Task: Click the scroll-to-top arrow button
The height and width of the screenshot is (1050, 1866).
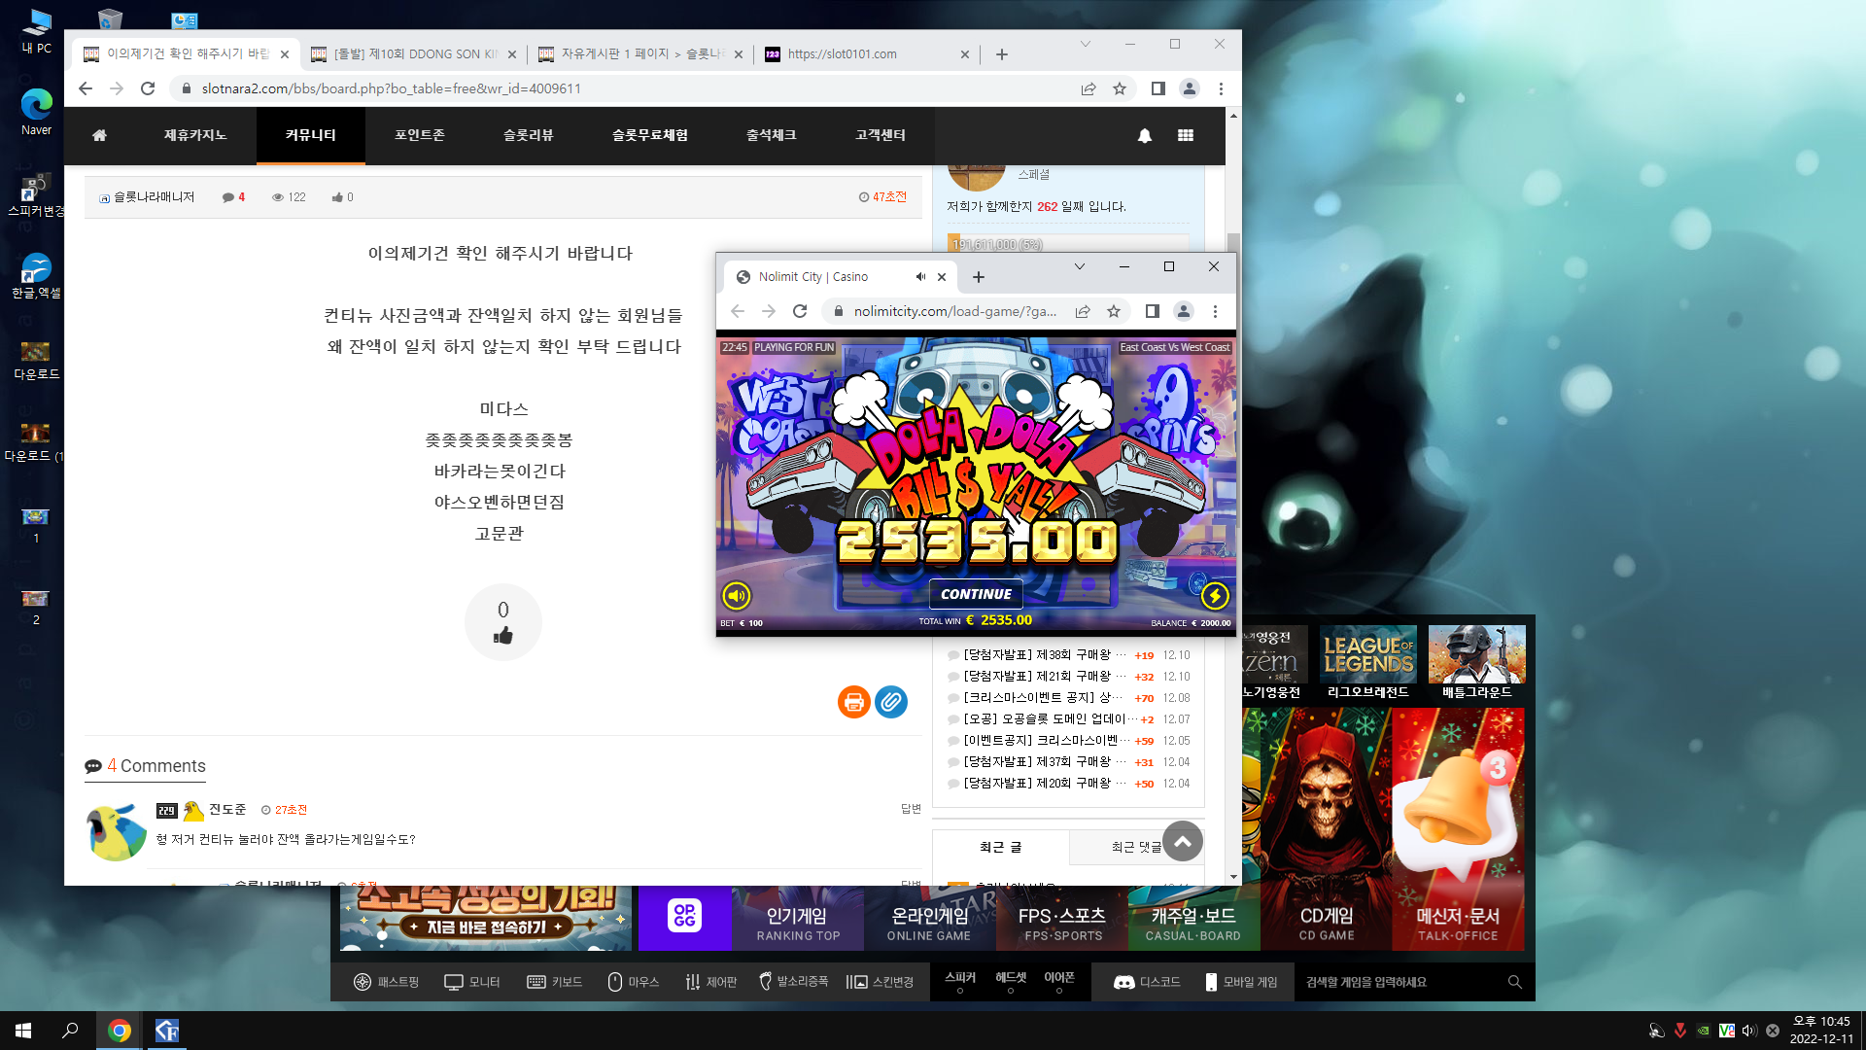Action: [1182, 842]
